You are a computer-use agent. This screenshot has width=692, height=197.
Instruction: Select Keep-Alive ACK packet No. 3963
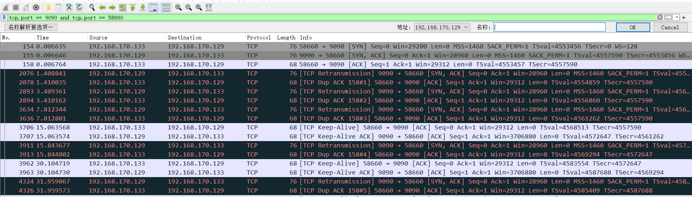(x=346, y=173)
